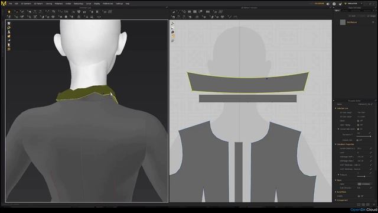Screen dimensions: 378x213
Task: Select the rectangular collar band pattern in 2D window
Action: [x=247, y=98]
